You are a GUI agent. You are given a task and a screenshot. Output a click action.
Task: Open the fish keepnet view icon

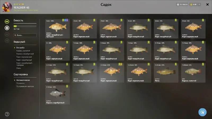[7, 21]
